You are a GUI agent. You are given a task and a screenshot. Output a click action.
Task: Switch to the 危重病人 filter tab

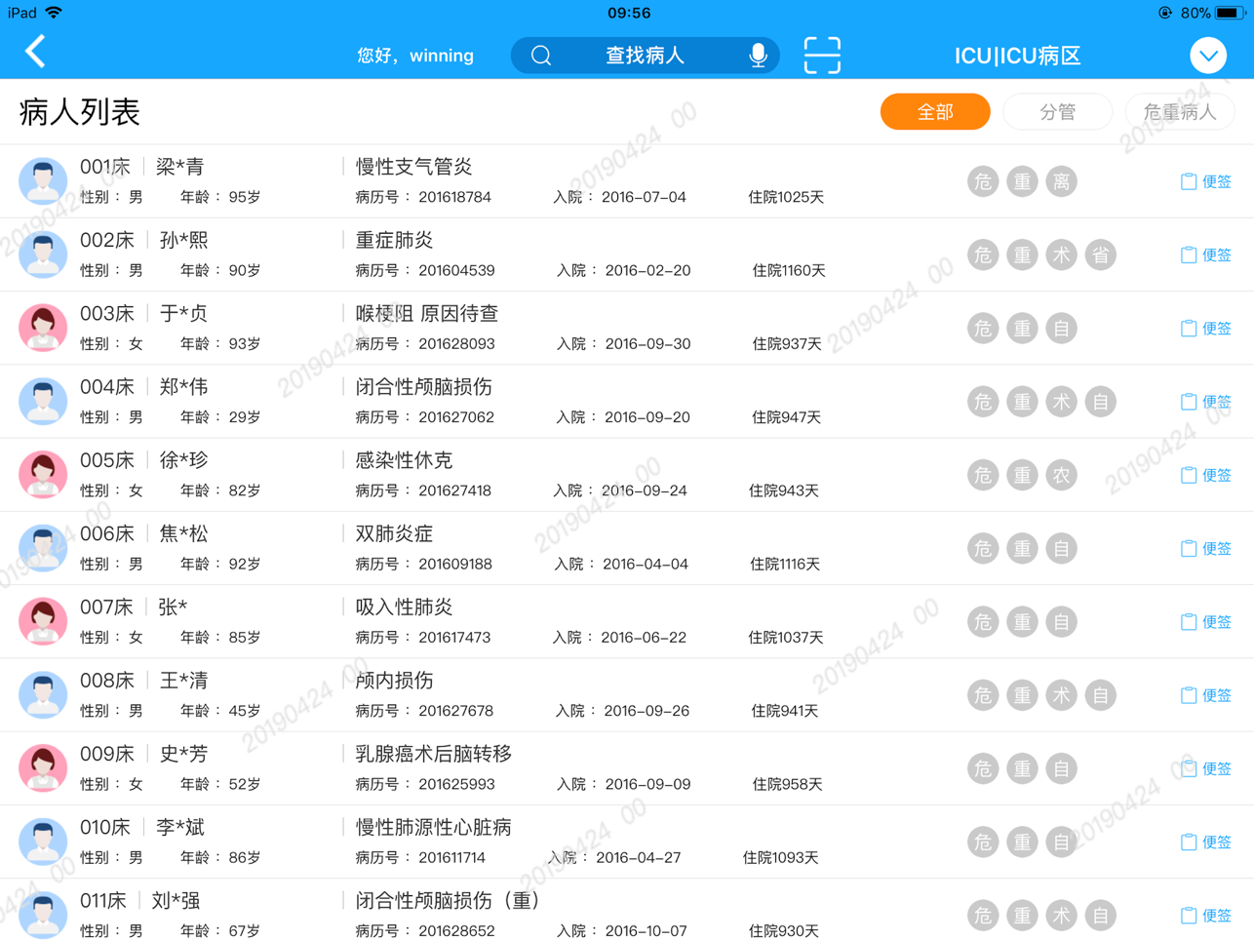(1179, 112)
